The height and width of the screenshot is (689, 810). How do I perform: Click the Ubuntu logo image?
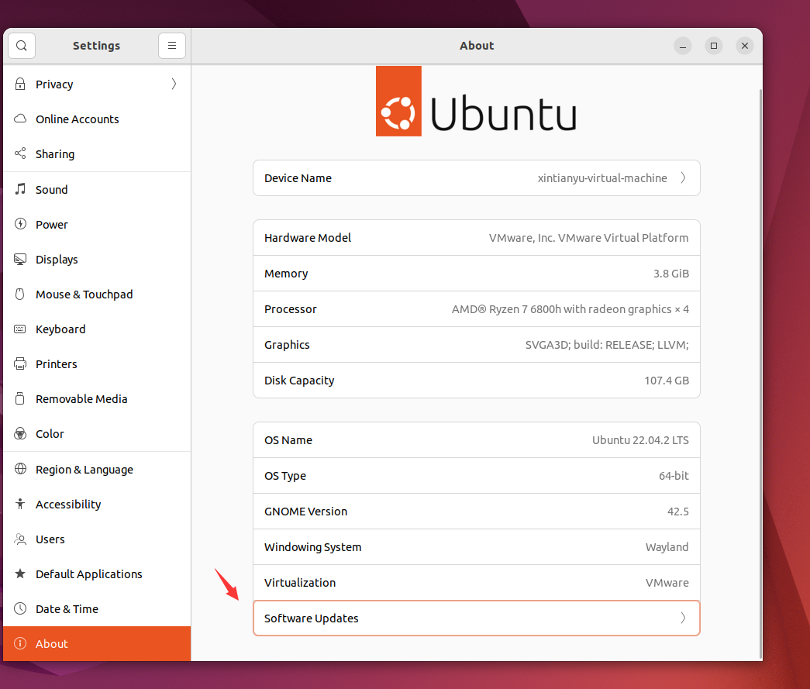pos(476,102)
